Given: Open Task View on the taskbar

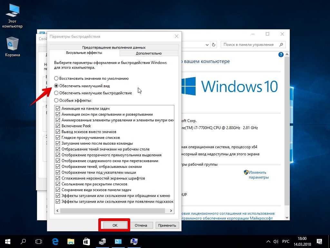Looking at the screenshot, I should point(39,242).
